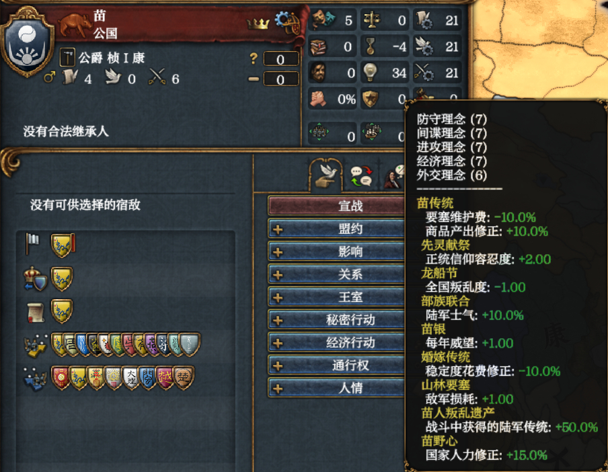This screenshot has width=608, height=472.
Task: Expand the 秘密行动 covert actions list
Action: click(x=336, y=319)
